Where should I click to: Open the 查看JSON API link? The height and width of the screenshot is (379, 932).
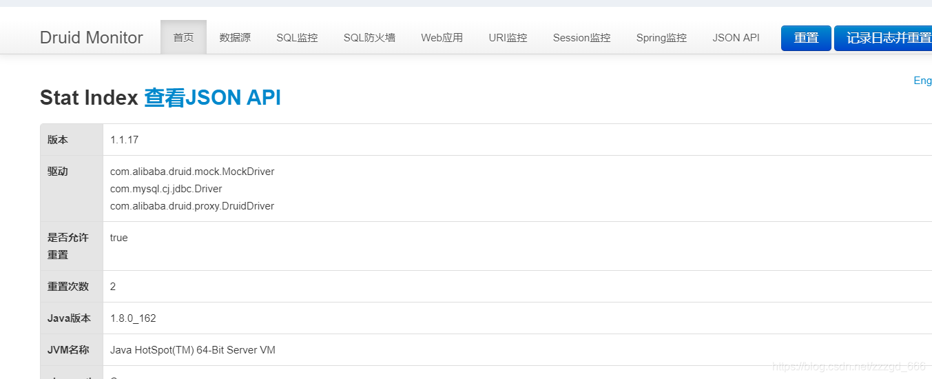point(212,98)
